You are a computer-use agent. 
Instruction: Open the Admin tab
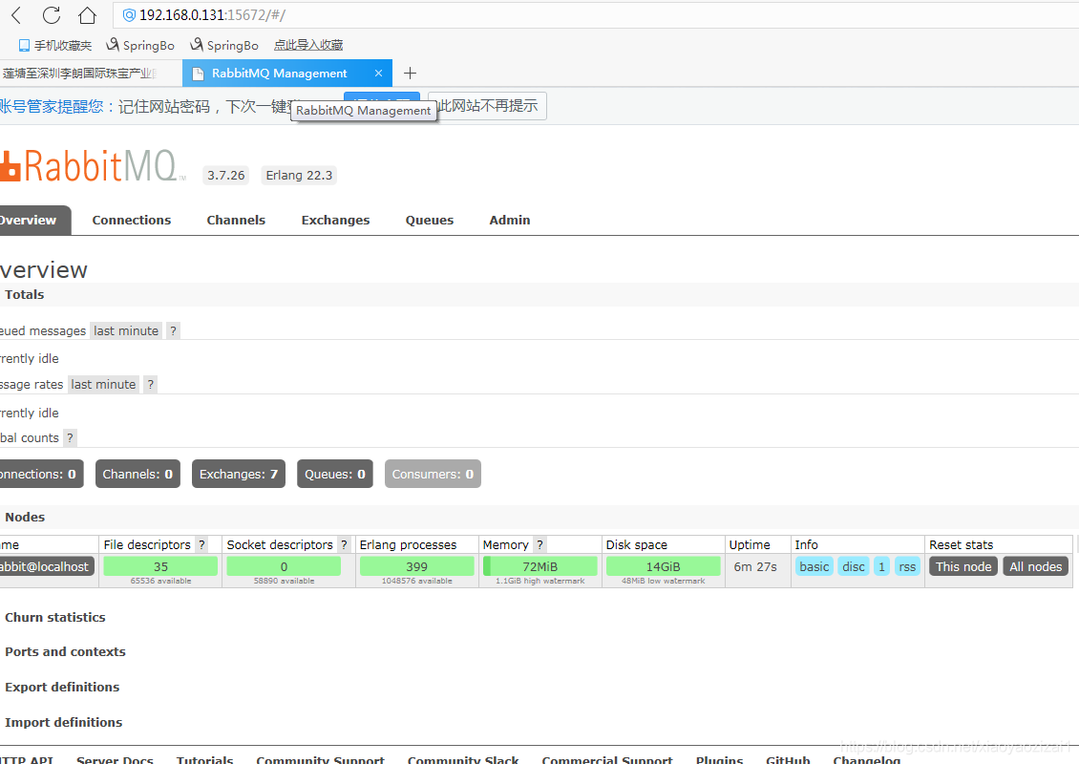coord(510,221)
